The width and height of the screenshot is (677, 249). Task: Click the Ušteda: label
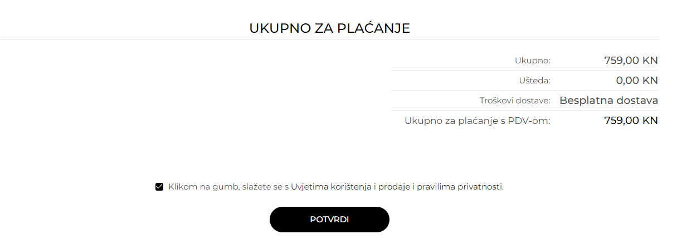pyautogui.click(x=535, y=81)
